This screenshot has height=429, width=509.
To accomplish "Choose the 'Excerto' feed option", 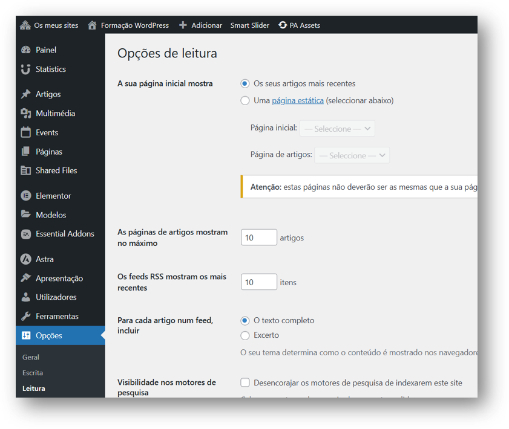I will [x=245, y=335].
